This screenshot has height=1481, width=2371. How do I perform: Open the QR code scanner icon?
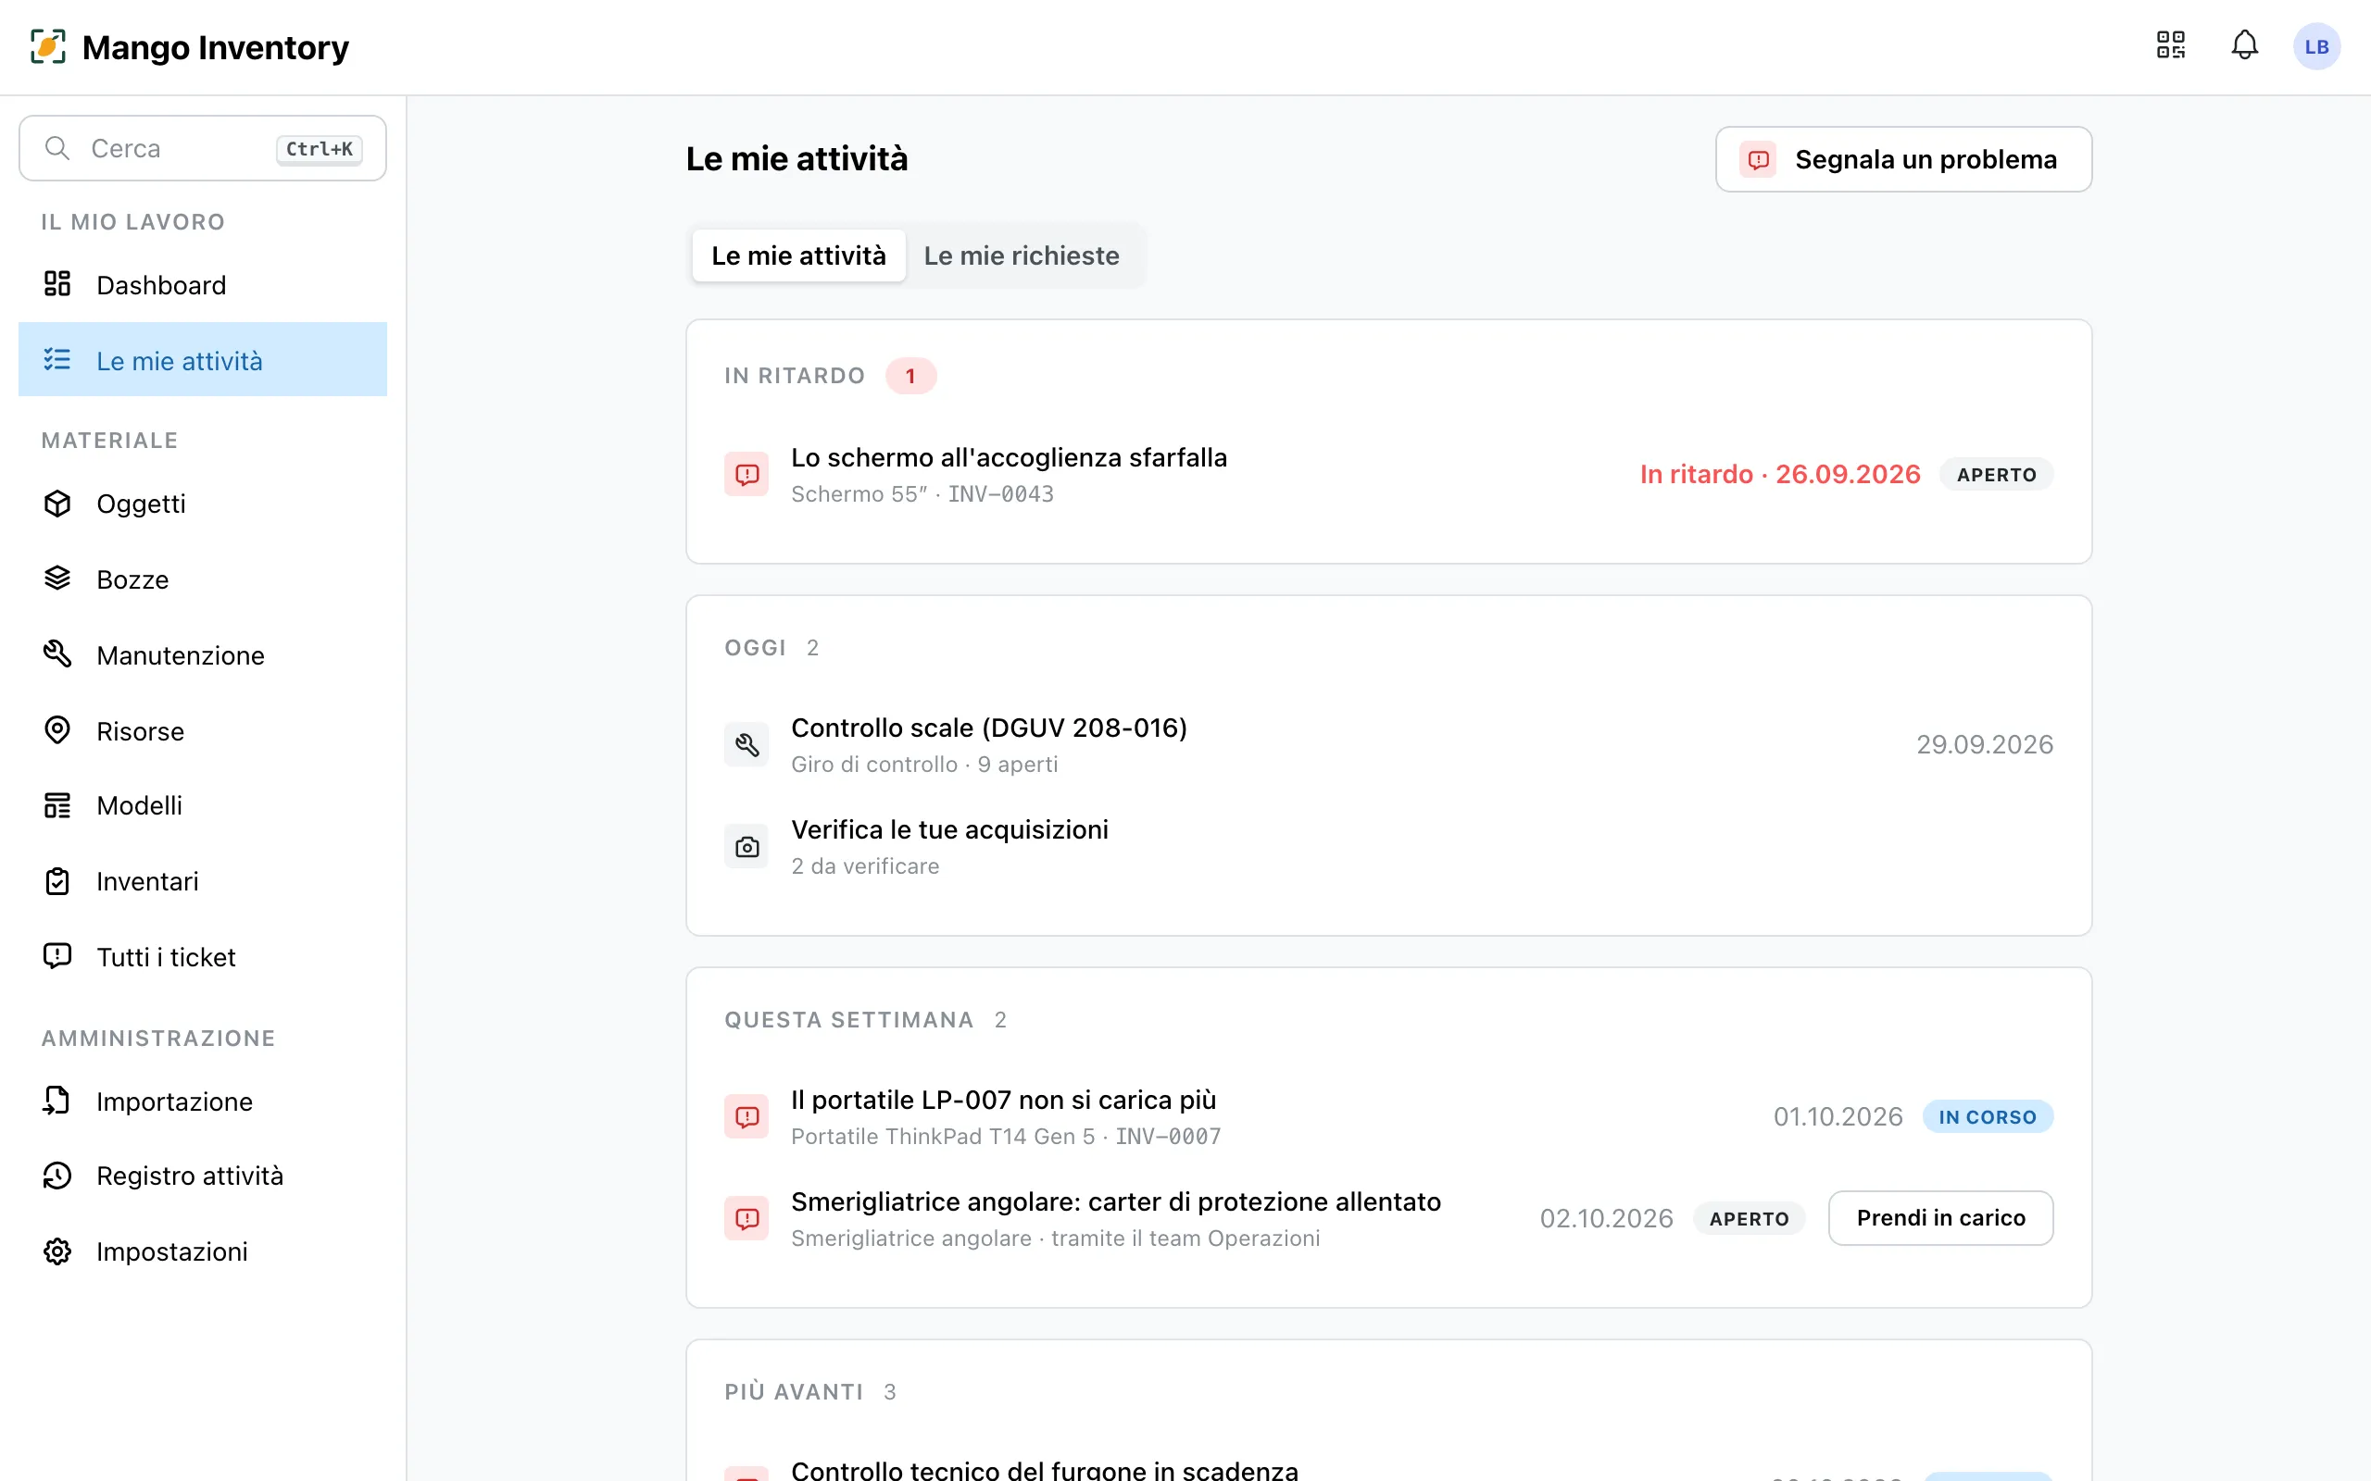point(2170,45)
